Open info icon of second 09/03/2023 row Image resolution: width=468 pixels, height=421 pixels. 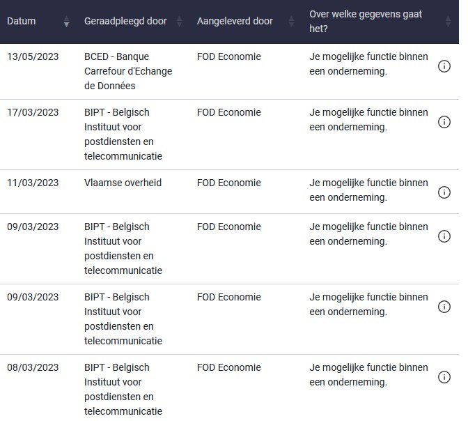coord(444,307)
